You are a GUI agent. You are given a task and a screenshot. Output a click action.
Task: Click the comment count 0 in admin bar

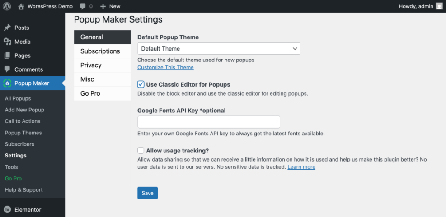(91, 6)
